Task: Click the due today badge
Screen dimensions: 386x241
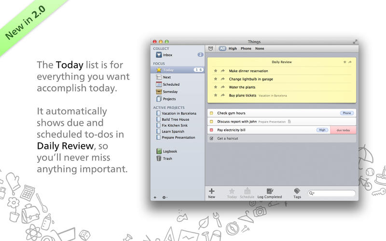Action: 343,130
